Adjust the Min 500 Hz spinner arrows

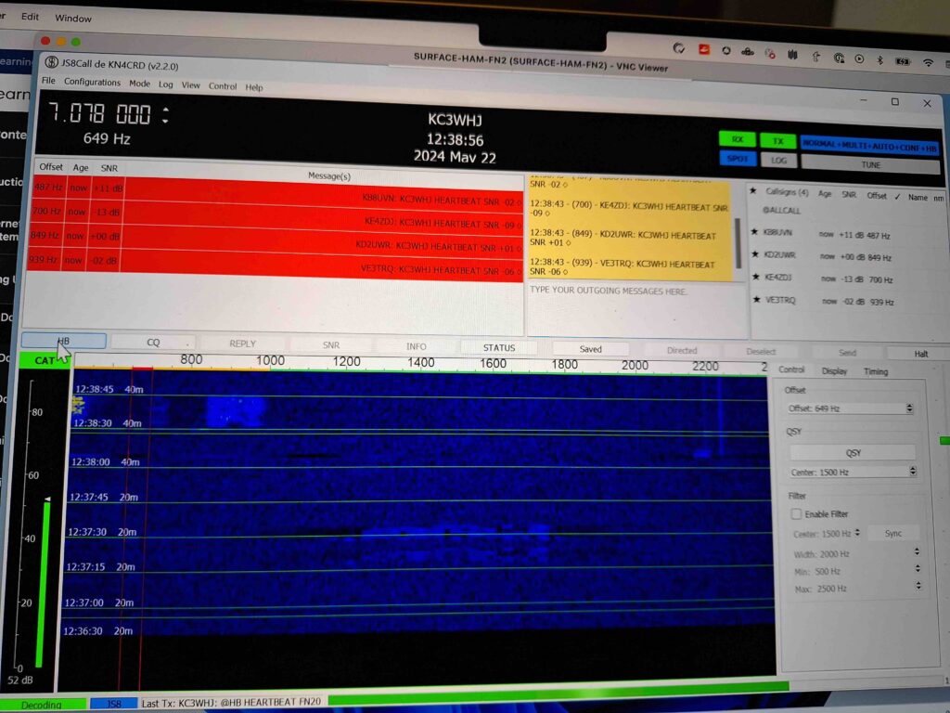pos(918,569)
